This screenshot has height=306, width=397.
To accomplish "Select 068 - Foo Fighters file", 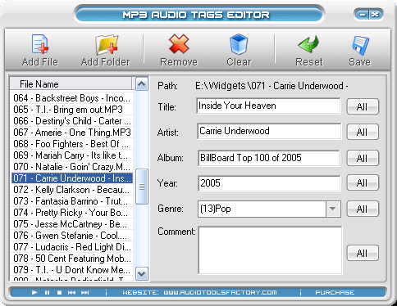I will pos(72,144).
